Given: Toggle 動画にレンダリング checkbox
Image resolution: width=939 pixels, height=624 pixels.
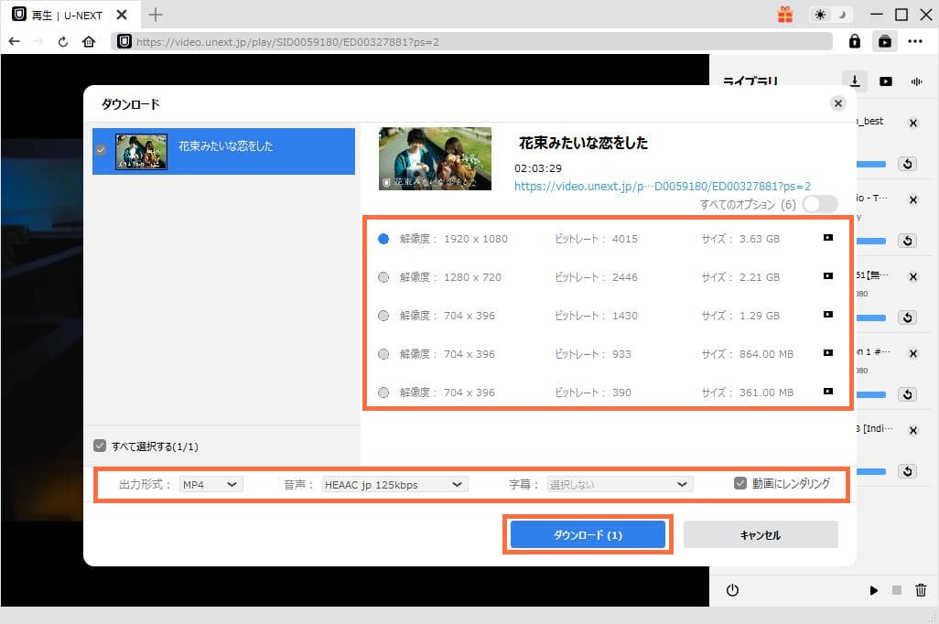Looking at the screenshot, I should 740,483.
